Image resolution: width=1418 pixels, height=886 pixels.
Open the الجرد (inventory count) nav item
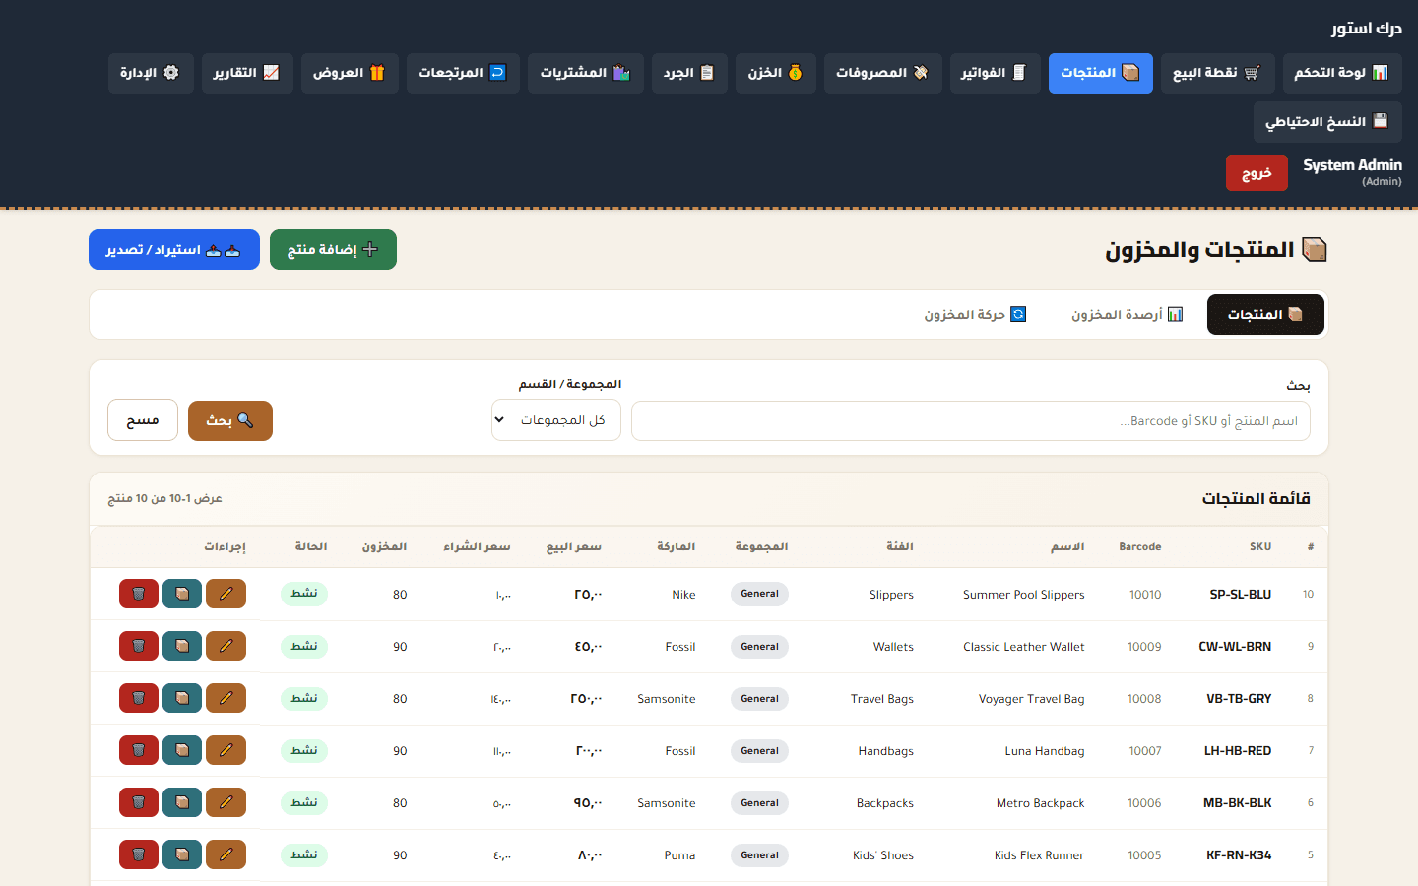pos(689,73)
